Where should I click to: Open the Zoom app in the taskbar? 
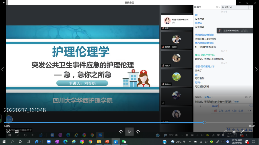[49, 142]
